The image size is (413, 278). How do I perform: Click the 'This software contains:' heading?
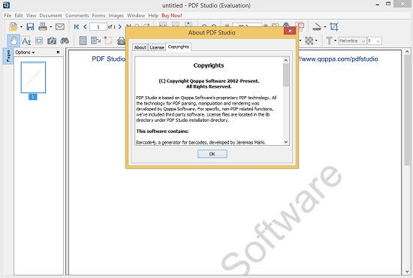(x=162, y=131)
